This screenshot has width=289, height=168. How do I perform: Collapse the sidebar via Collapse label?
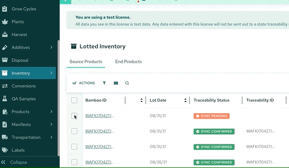19,162
